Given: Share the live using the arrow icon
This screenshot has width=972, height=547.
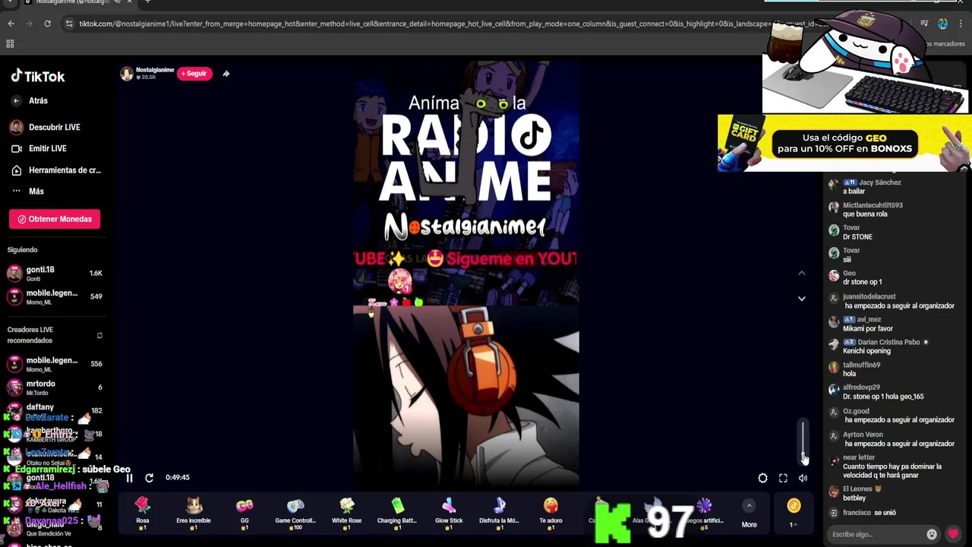Looking at the screenshot, I should [x=226, y=74].
